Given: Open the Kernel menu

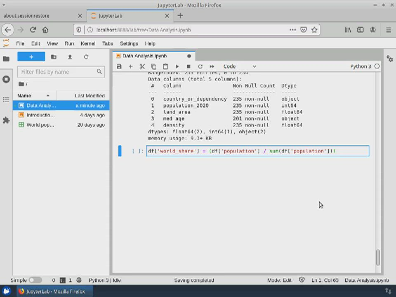Looking at the screenshot, I should 88,43.
